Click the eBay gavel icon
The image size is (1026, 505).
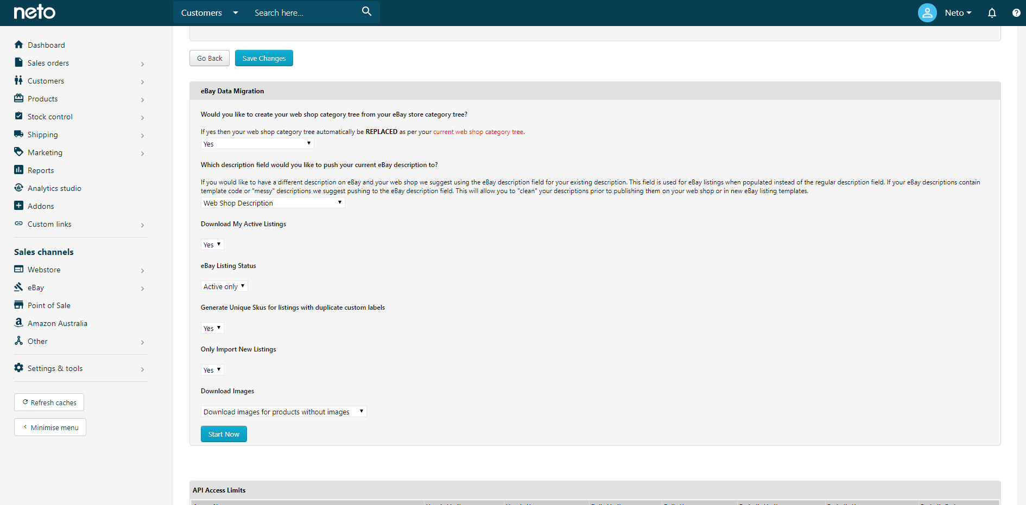(19, 287)
